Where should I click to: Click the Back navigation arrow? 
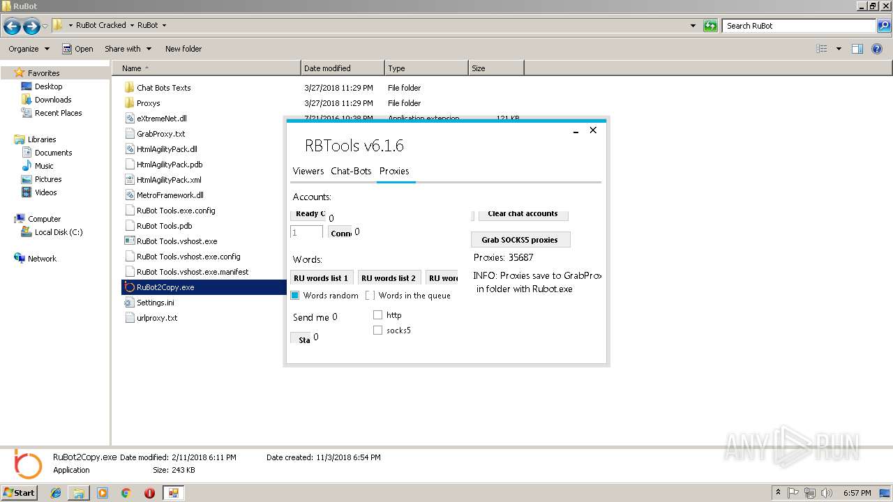tap(12, 26)
